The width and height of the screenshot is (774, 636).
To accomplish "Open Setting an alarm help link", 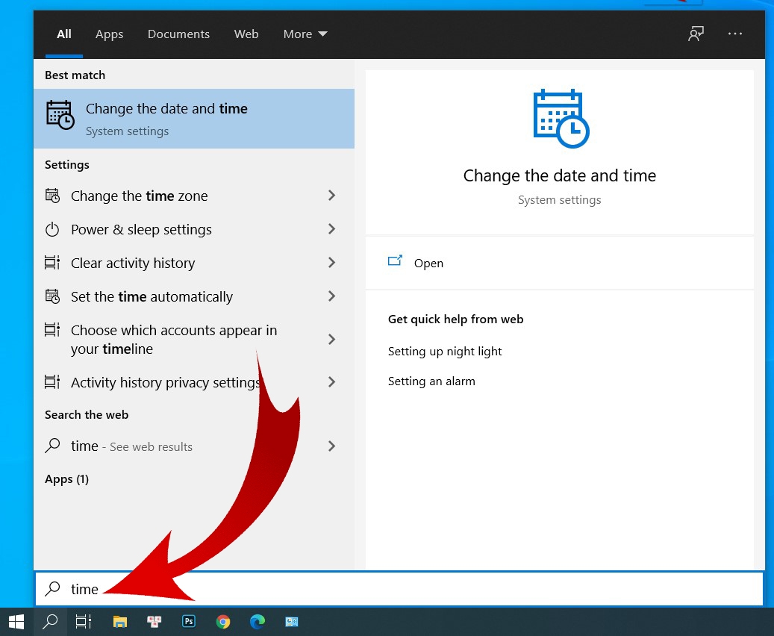I will click(431, 381).
